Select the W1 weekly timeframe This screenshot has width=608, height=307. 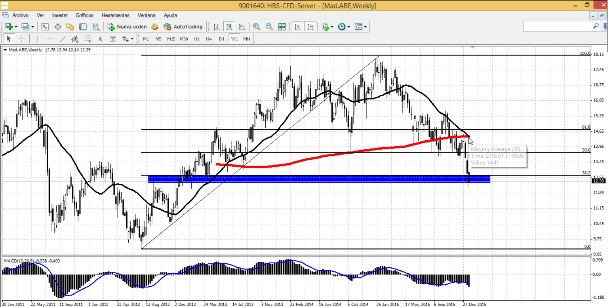(x=234, y=39)
